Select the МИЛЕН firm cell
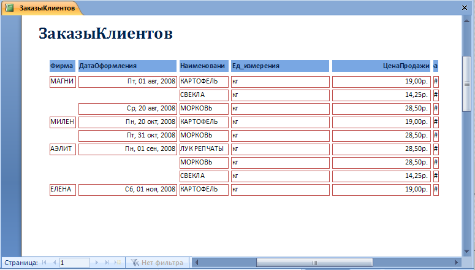The height and width of the screenshot is (270, 475). click(x=63, y=122)
